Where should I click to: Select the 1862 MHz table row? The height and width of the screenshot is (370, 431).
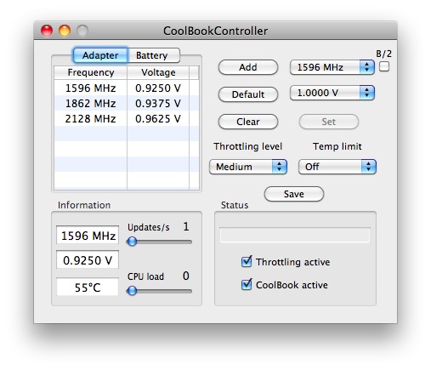click(x=127, y=104)
